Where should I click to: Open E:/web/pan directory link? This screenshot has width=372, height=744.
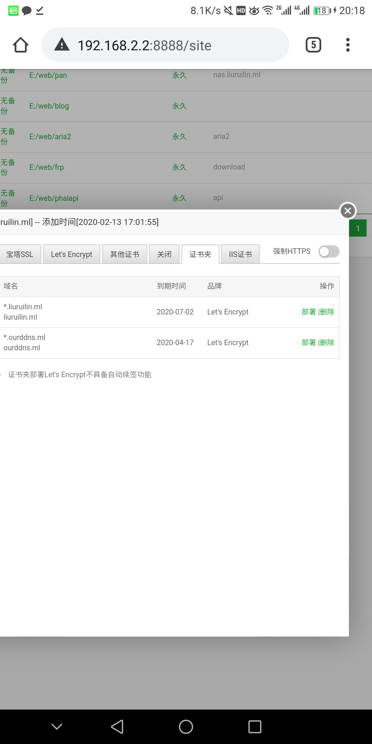(x=48, y=75)
